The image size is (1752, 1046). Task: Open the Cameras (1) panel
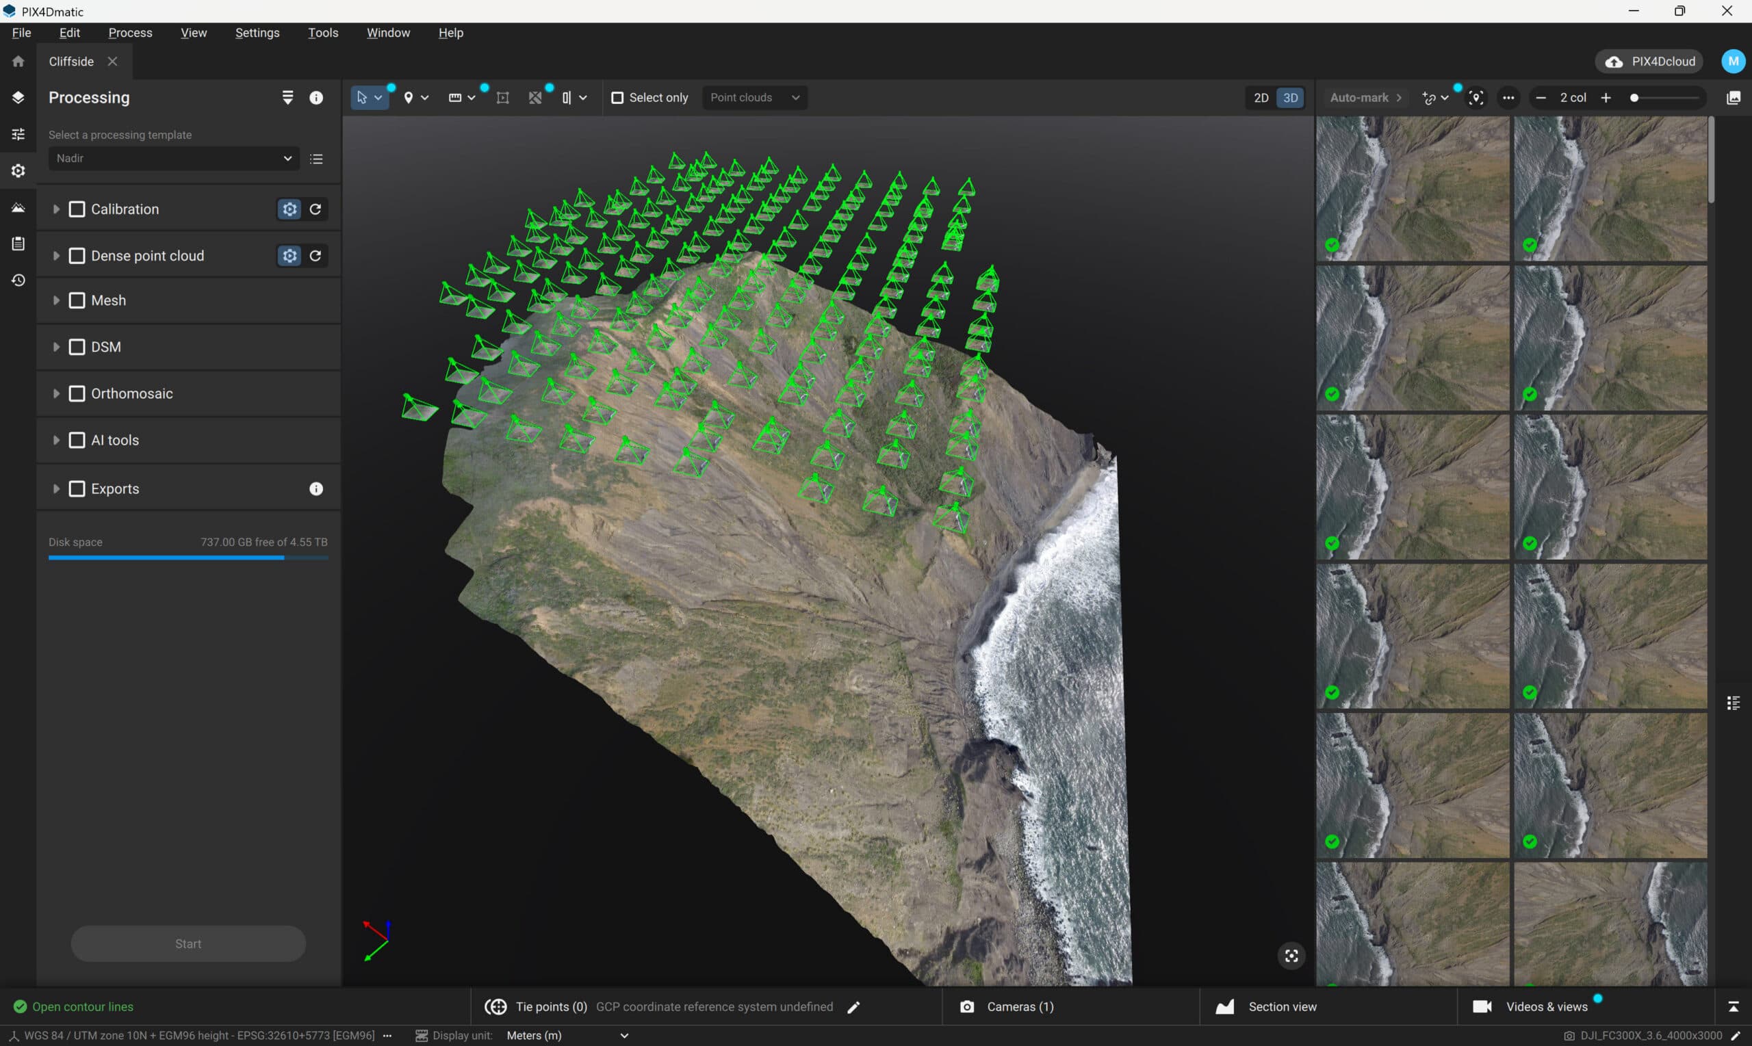(1006, 1007)
